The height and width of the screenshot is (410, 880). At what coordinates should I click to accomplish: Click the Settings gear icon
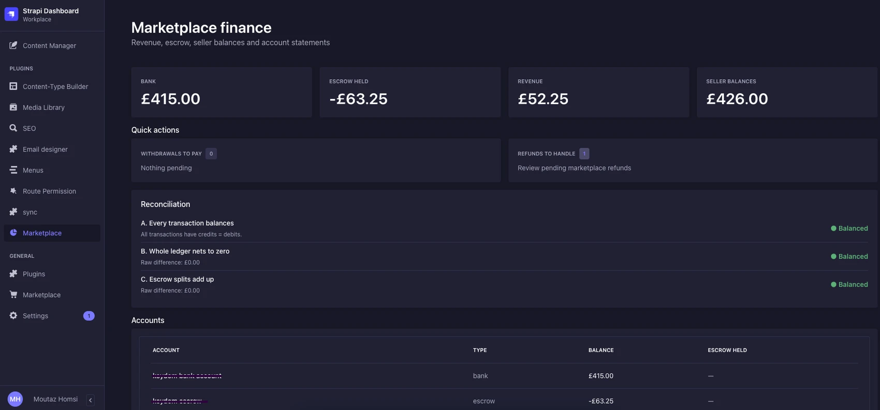click(x=13, y=315)
